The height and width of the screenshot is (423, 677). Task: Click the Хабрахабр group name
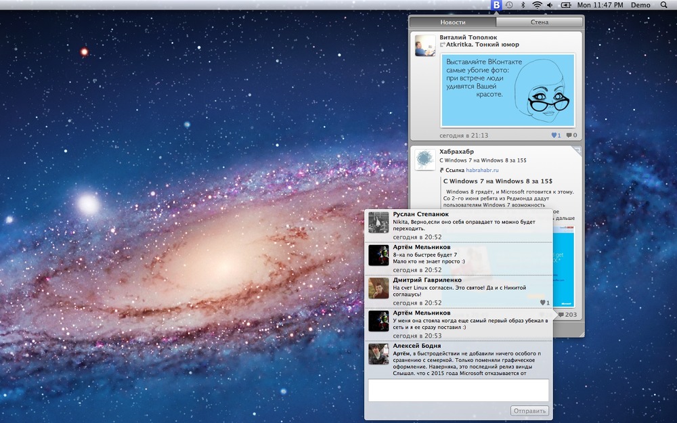(x=457, y=152)
